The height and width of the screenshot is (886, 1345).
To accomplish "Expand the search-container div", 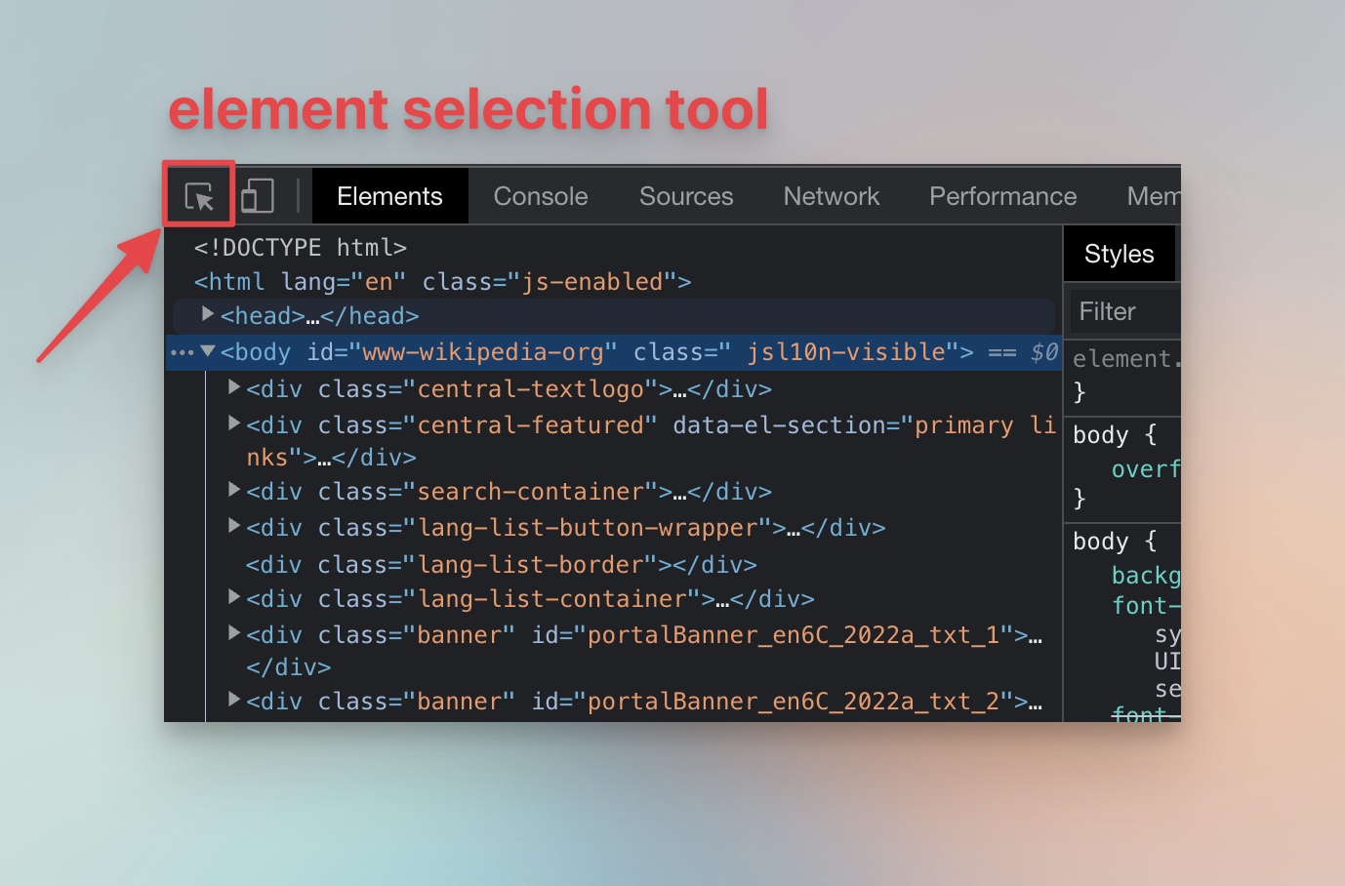I will pyautogui.click(x=234, y=491).
